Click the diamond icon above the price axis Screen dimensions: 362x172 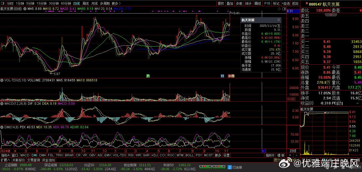[279, 9]
